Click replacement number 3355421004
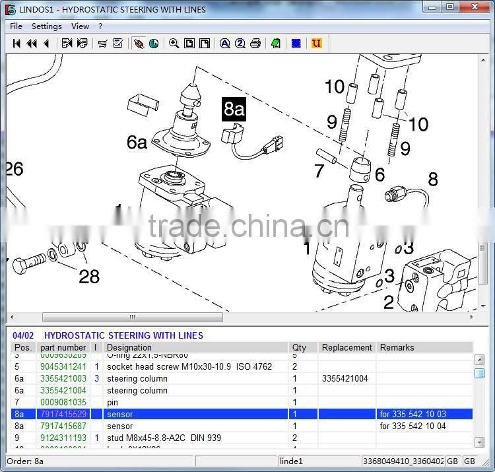Screen dimensions: 495x472 345,378
